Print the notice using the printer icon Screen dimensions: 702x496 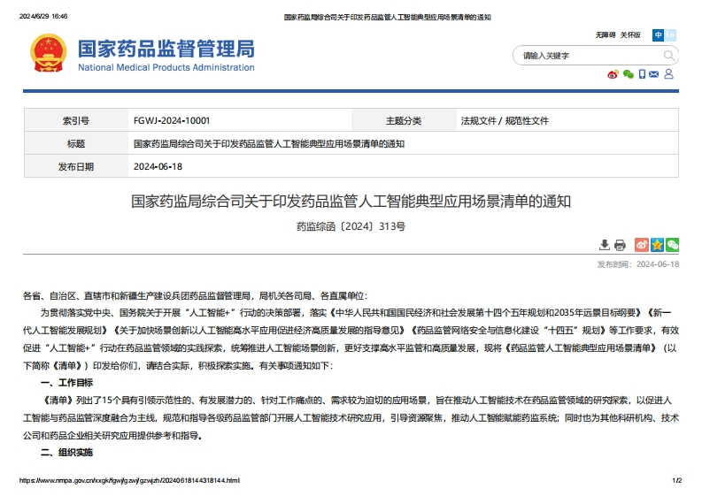pos(620,245)
